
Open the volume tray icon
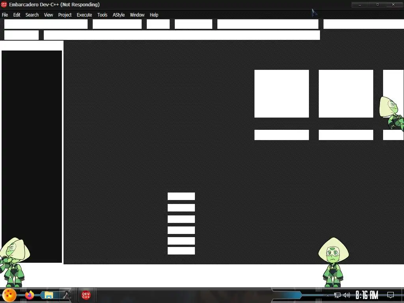click(347, 295)
